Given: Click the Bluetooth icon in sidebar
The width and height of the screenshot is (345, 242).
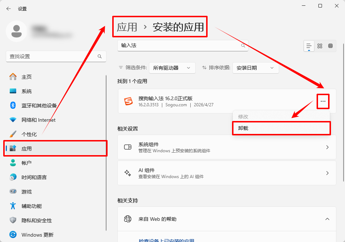Looking at the screenshot, I should pos(13,106).
